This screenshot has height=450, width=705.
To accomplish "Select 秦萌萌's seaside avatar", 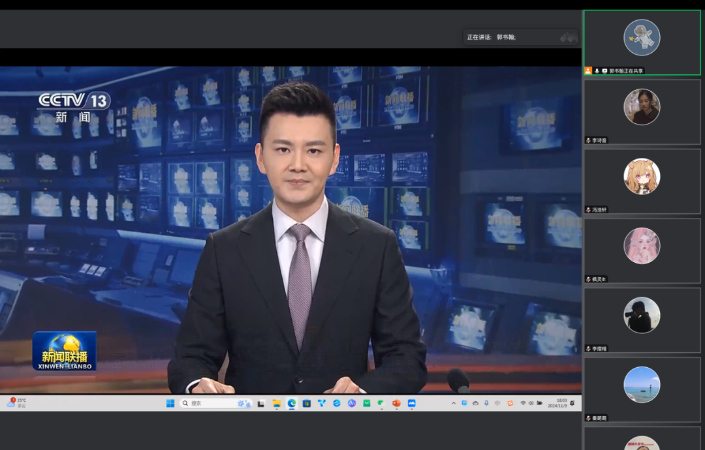I will coord(642,384).
